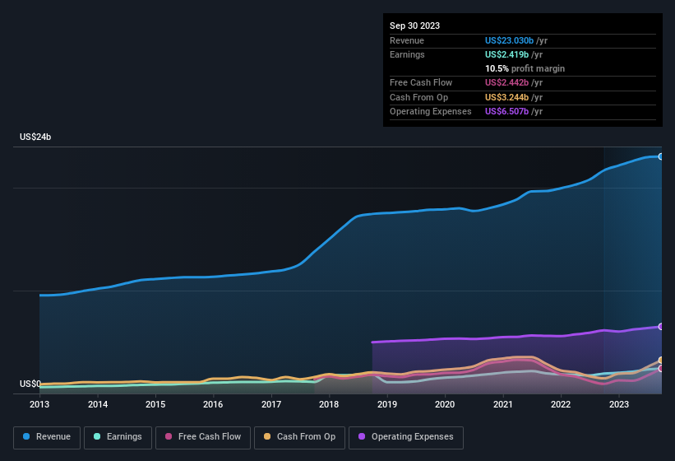The image size is (675, 461).
Task: Toggle the Revenue legend button
Action: coord(47,437)
